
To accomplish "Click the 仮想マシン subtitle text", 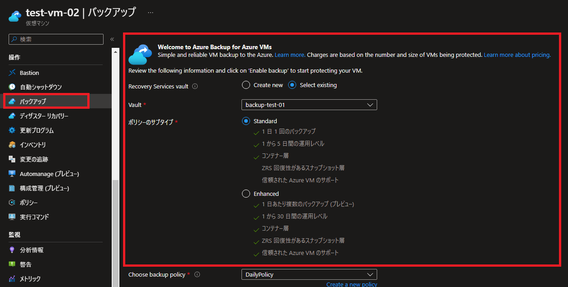I will click(38, 23).
